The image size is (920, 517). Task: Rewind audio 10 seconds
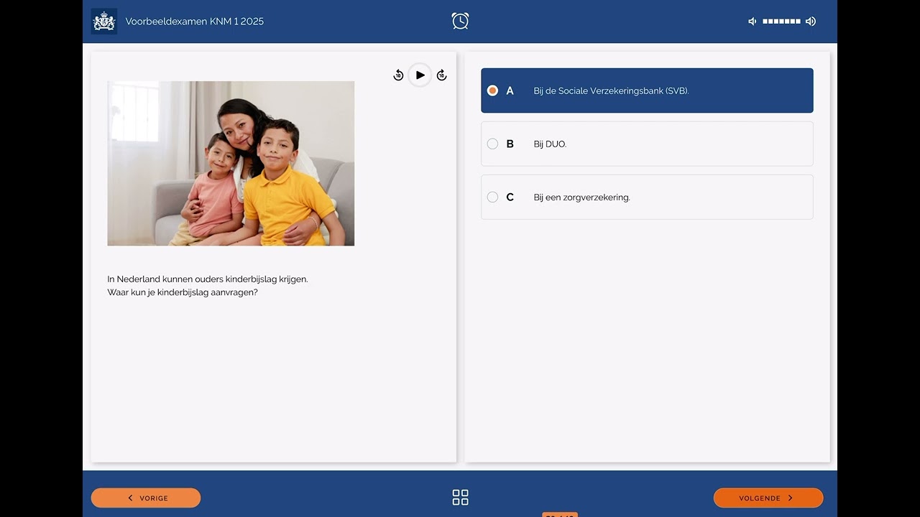click(398, 75)
